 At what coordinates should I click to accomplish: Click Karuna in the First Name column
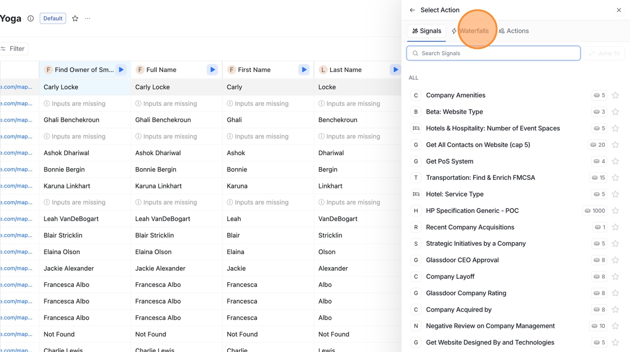237,186
